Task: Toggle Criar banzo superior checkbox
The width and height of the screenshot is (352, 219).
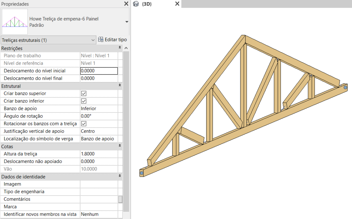Action: (84, 94)
